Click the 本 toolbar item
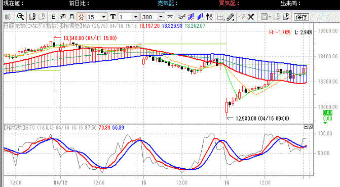Image resolution: width=340 pixels, height=187 pixels. pyautogui.click(x=170, y=17)
